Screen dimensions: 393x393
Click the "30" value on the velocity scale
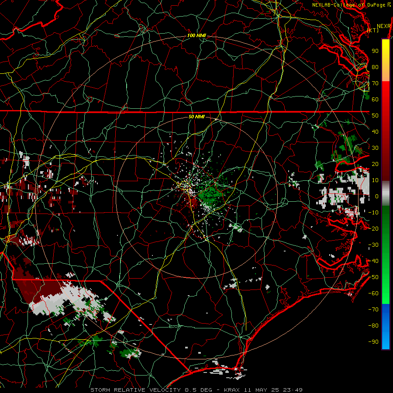tap(375, 148)
